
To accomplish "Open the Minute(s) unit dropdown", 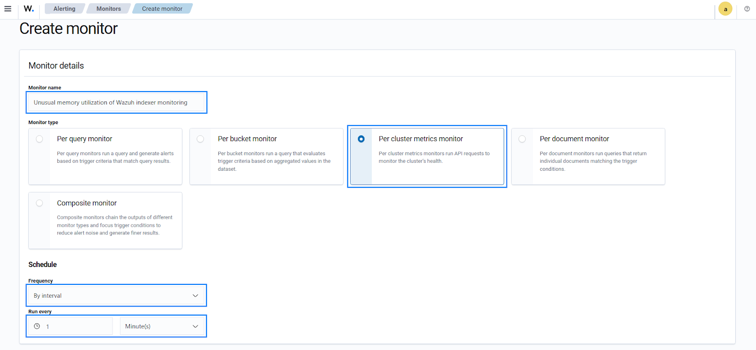I will [162, 326].
